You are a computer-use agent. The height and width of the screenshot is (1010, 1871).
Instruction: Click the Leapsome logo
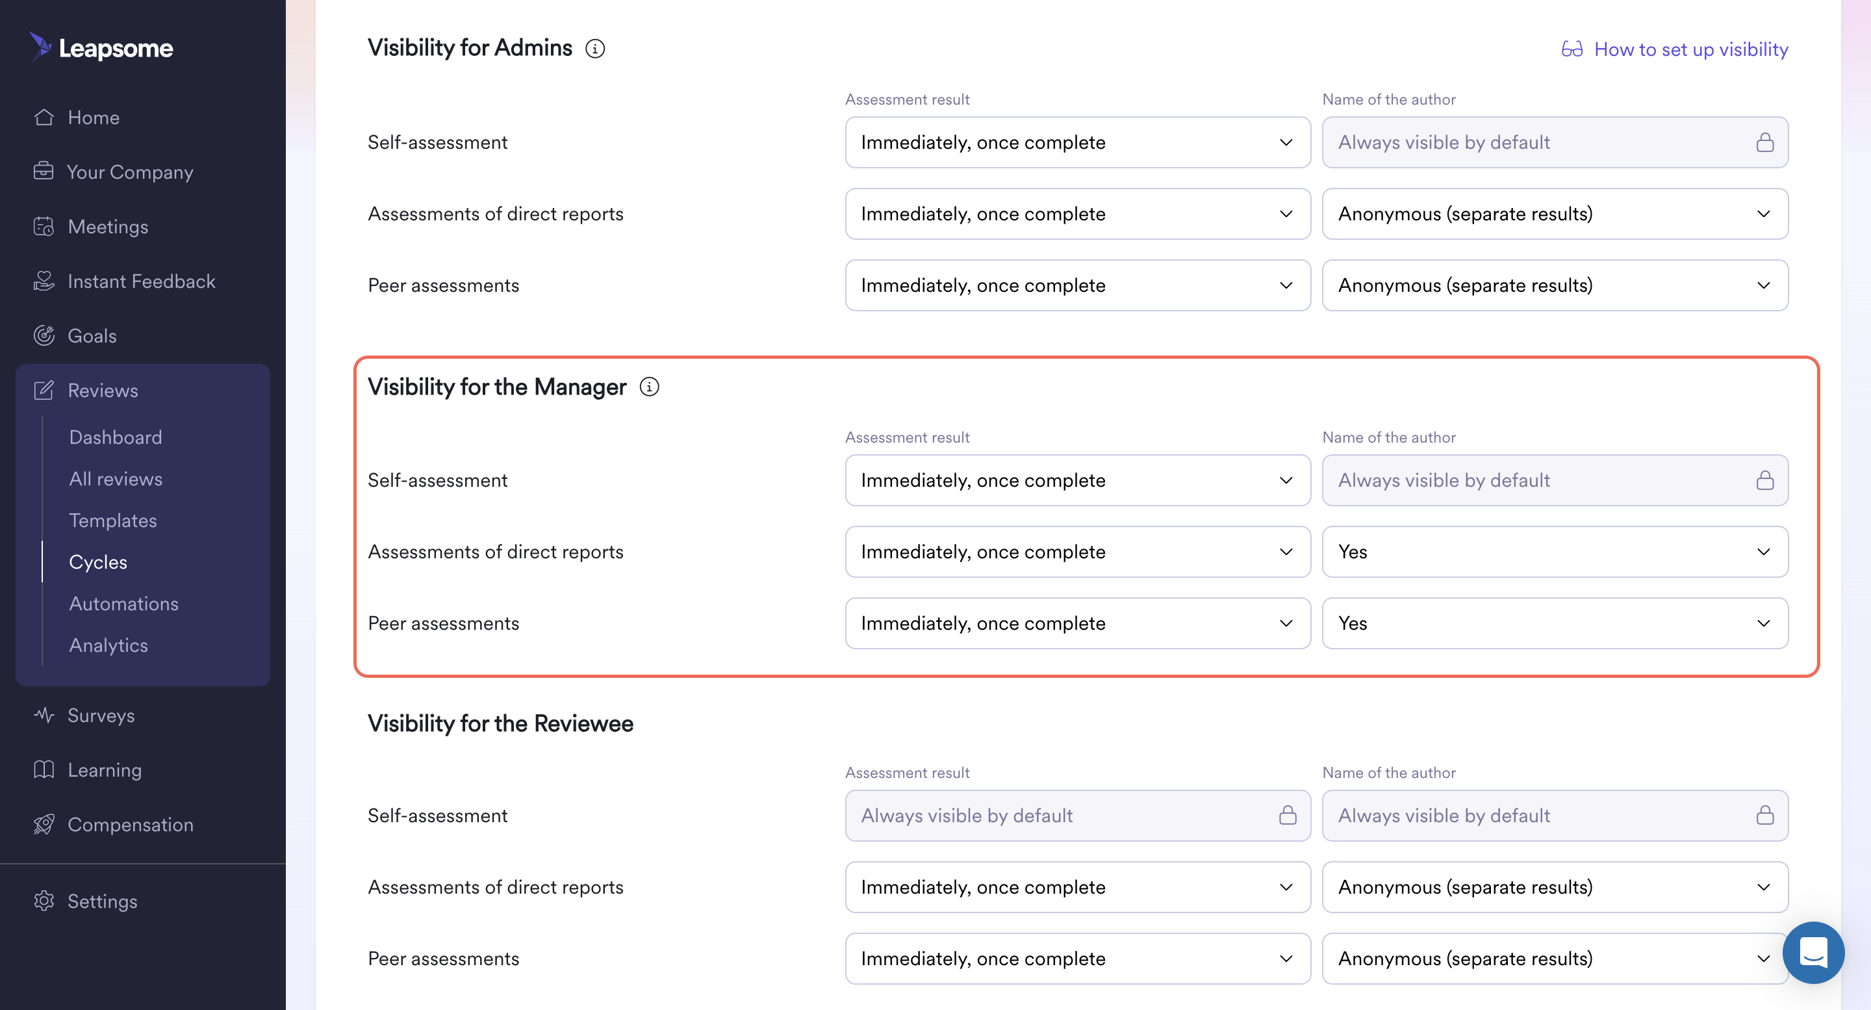[x=100, y=47]
